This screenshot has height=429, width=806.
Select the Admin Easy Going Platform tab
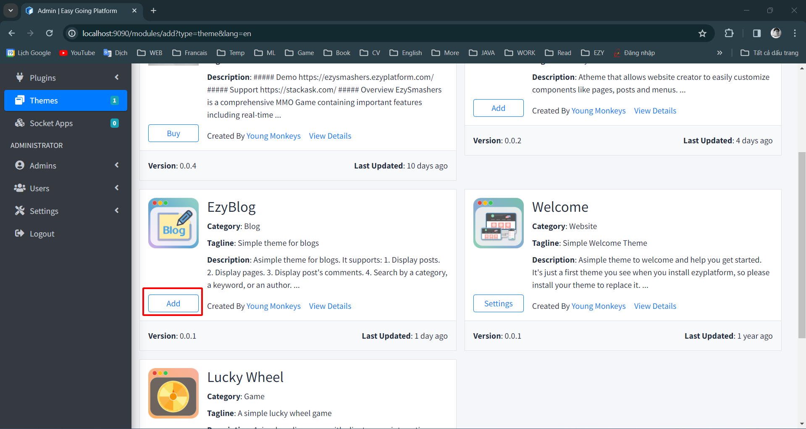coord(77,11)
